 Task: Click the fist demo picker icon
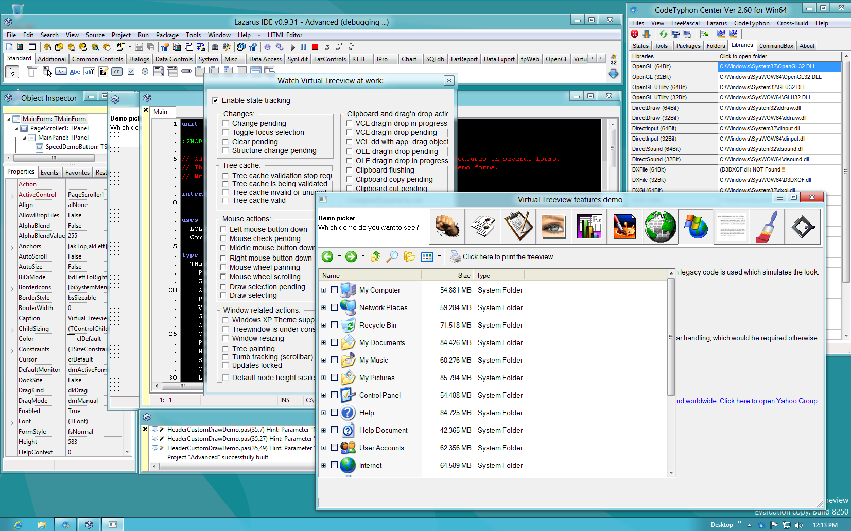(447, 226)
